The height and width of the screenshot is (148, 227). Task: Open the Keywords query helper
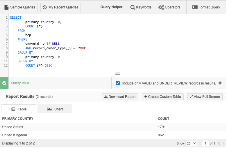[x=141, y=7]
